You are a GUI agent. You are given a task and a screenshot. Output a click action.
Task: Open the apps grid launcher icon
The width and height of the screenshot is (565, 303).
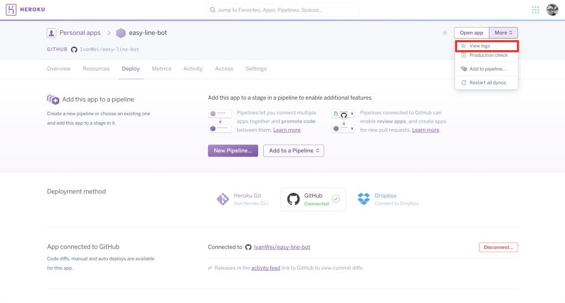[x=535, y=10]
